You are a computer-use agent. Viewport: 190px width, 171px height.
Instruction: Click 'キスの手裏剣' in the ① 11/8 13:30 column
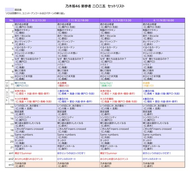[21, 99]
